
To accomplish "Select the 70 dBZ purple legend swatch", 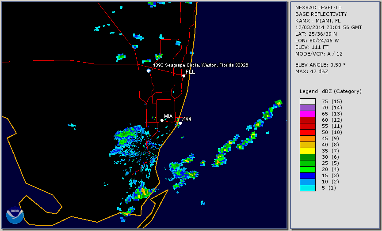I will point(308,108).
